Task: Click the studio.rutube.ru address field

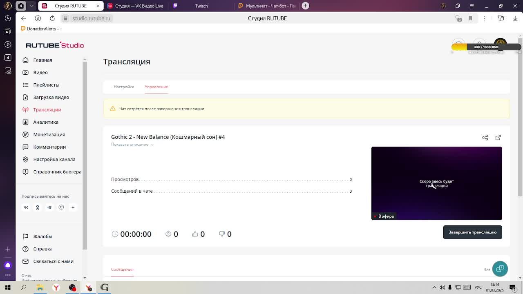Action: click(x=92, y=18)
